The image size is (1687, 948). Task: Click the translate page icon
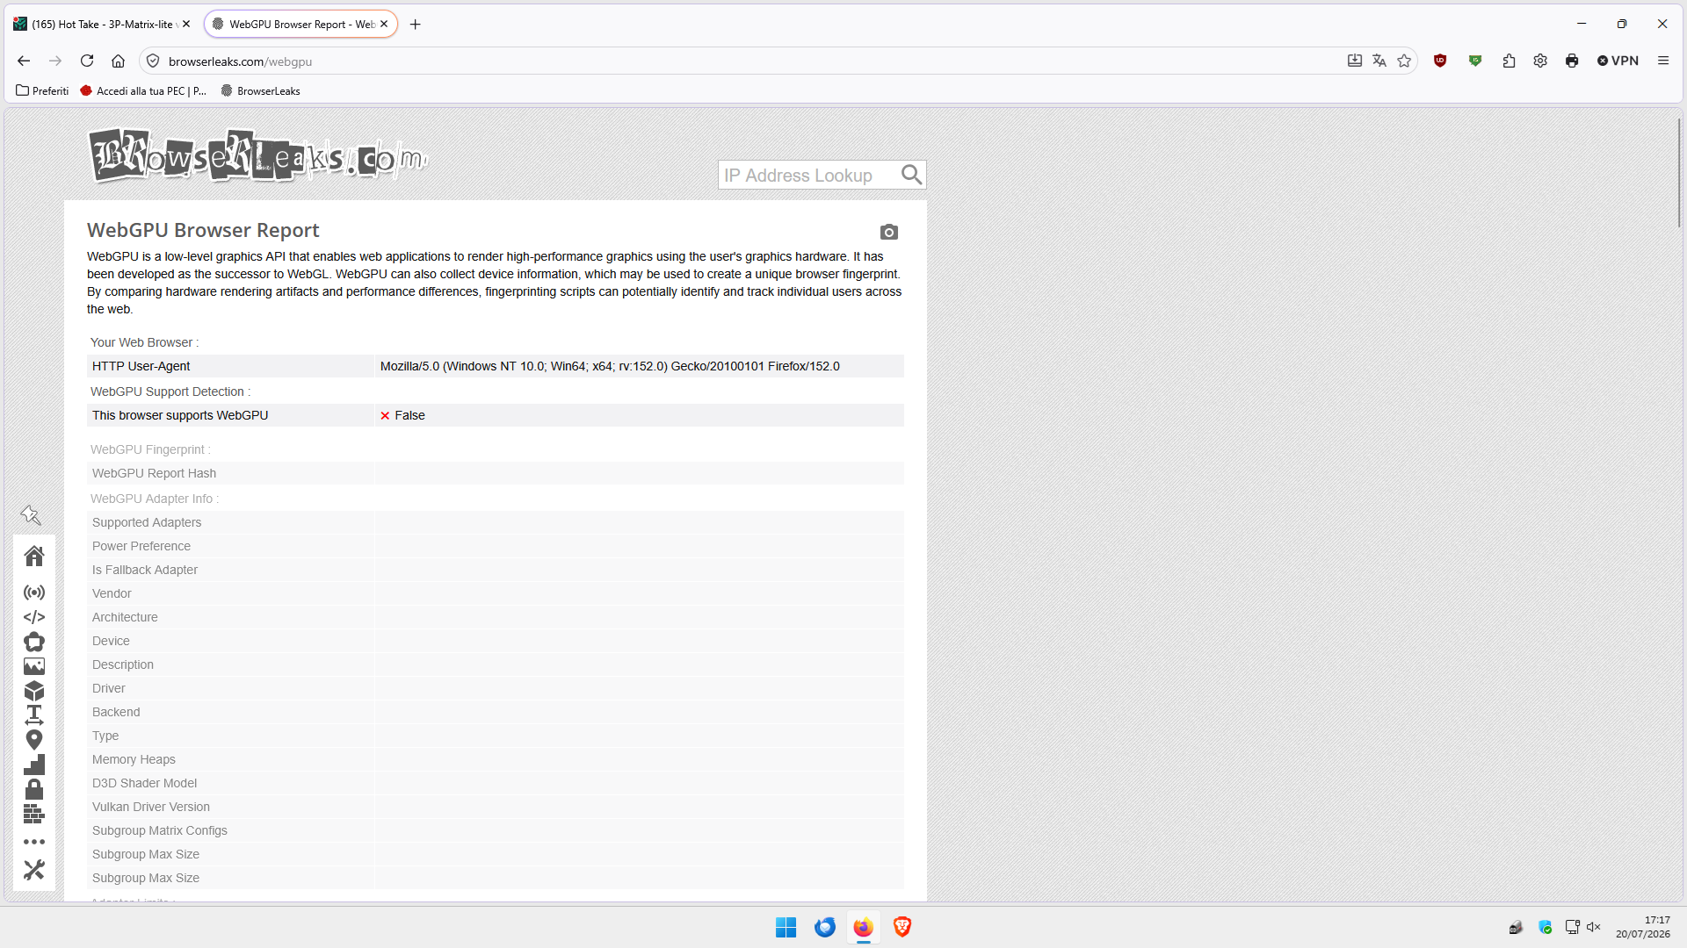[x=1379, y=61]
